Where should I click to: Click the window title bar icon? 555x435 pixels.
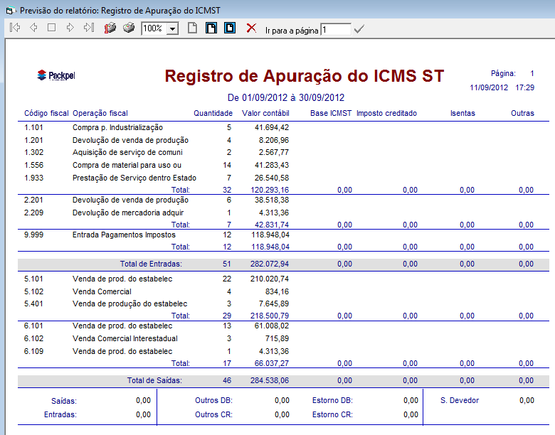click(x=10, y=10)
